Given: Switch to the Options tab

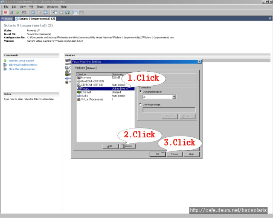Looking at the screenshot, I should pos(91,68).
